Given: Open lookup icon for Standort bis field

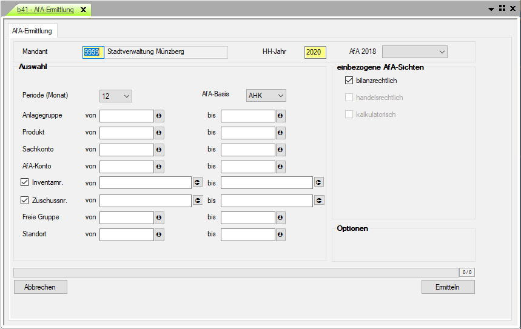Looking at the screenshot, I should (280, 234).
